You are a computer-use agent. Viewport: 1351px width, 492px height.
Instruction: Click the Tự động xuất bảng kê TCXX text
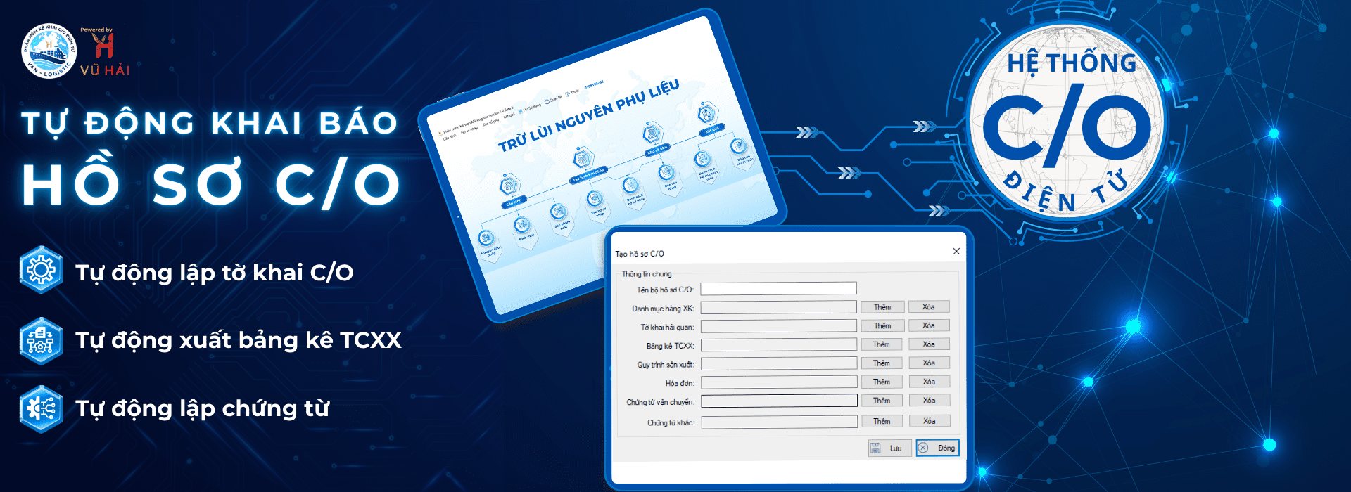click(239, 340)
